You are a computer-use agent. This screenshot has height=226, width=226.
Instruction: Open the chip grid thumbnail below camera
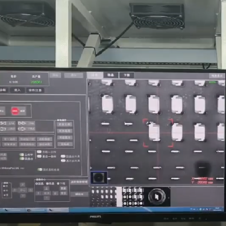[x=103, y=196]
